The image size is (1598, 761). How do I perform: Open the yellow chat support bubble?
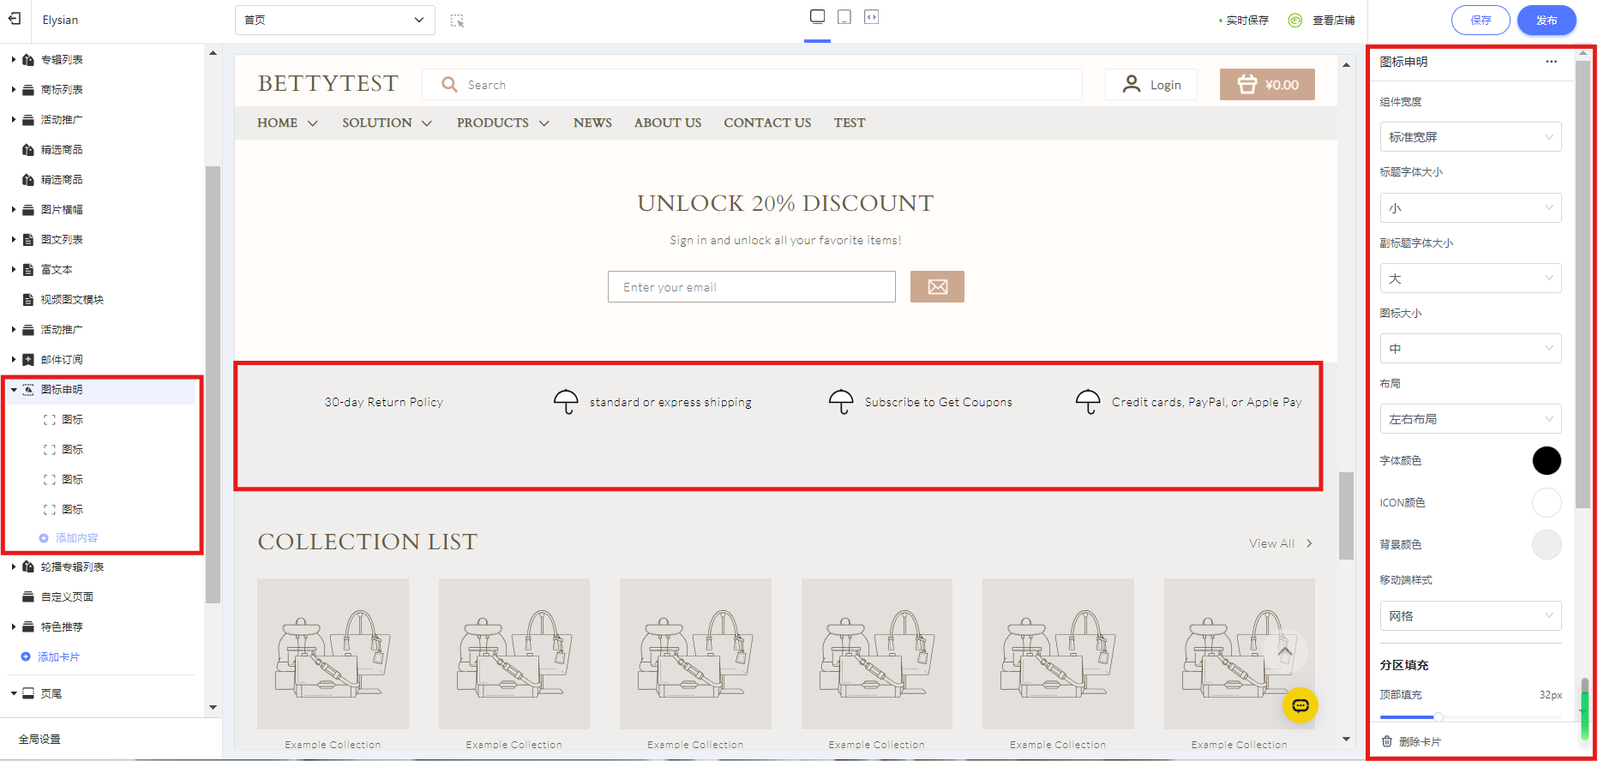click(1300, 705)
